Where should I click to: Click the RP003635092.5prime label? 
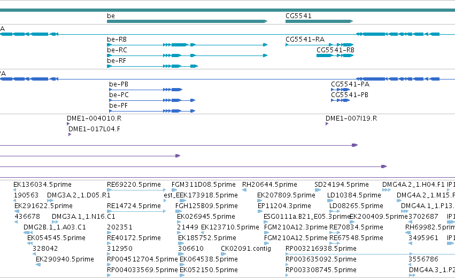coord(321,260)
